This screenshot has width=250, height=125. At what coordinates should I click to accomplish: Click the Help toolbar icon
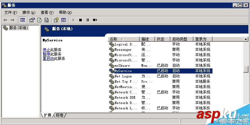coord(56,20)
